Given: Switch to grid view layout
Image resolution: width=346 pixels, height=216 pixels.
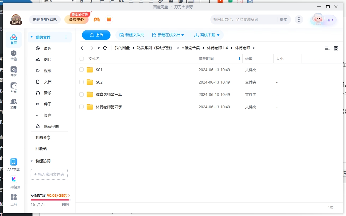Looking at the screenshot, I should coord(336,48).
